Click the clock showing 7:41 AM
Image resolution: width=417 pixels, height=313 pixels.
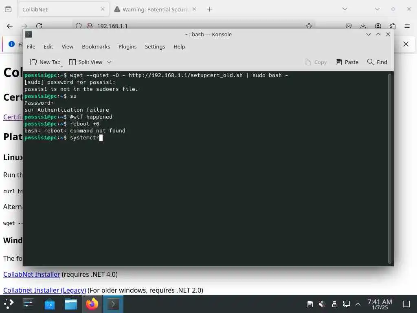click(x=380, y=304)
